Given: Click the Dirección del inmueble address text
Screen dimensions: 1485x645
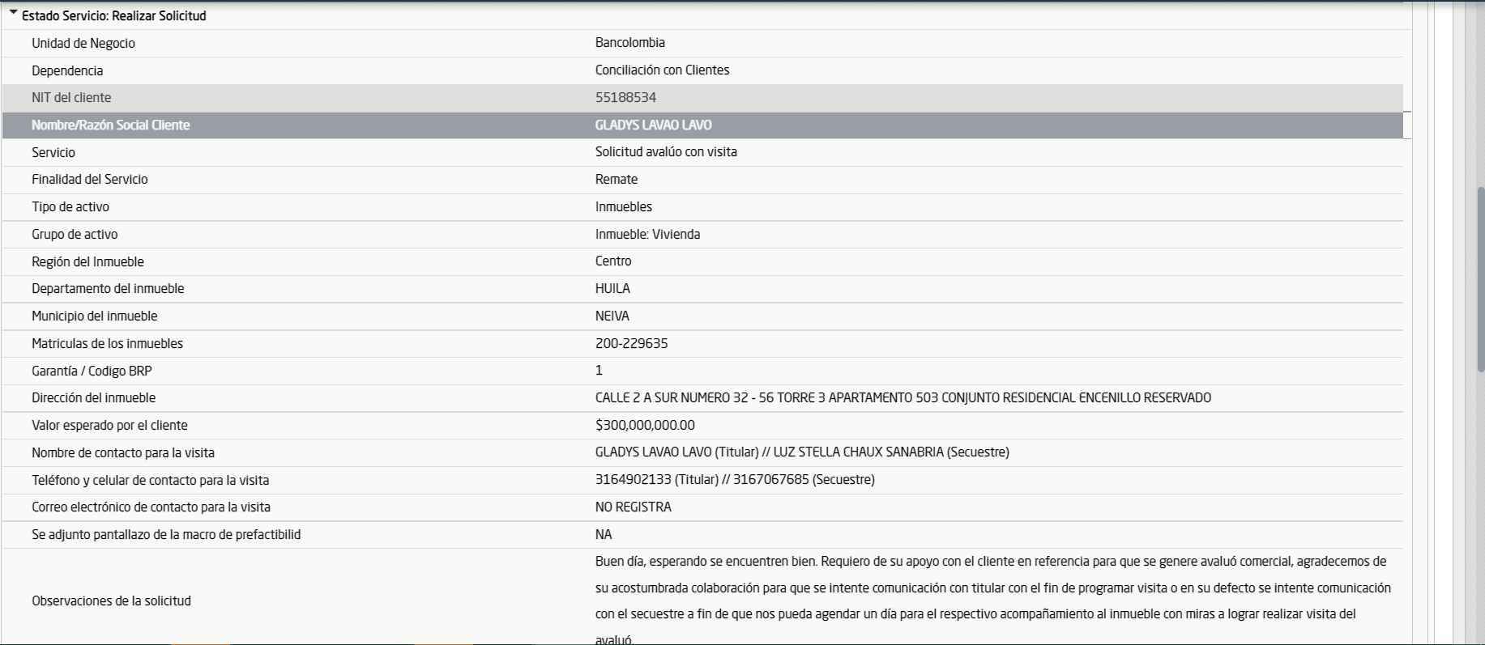Looking at the screenshot, I should pyautogui.click(x=903, y=398).
